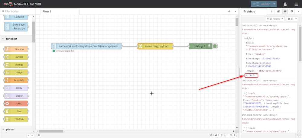Open the hamburger main menu
This screenshot has height=138, width=302.
click(296, 4)
